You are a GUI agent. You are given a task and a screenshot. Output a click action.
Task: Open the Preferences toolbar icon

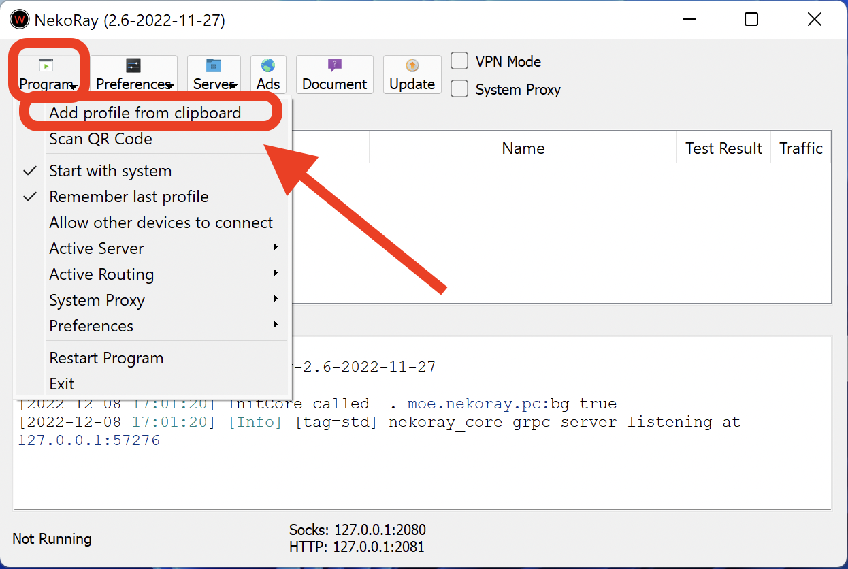tap(133, 66)
